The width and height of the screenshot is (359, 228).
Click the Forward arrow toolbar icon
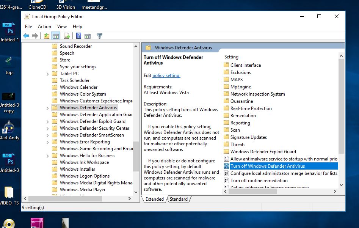point(35,36)
